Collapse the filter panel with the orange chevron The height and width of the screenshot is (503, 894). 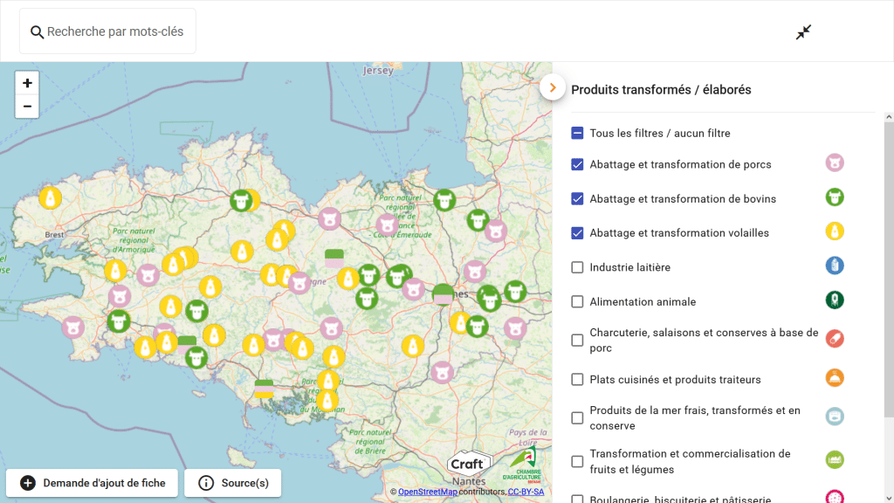click(553, 87)
